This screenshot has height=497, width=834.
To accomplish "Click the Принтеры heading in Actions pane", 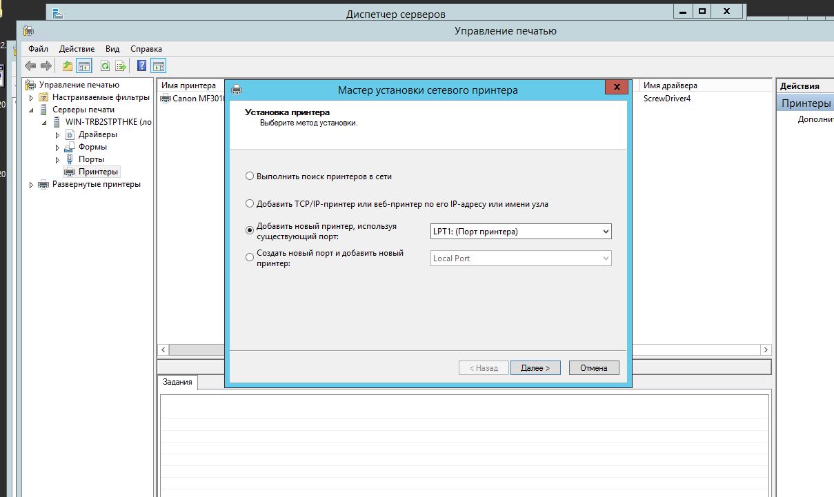I will 805,103.
